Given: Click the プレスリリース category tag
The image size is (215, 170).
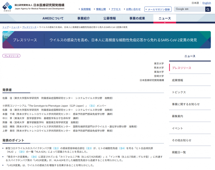Looking at the screenshot, I should pos(11,56).
